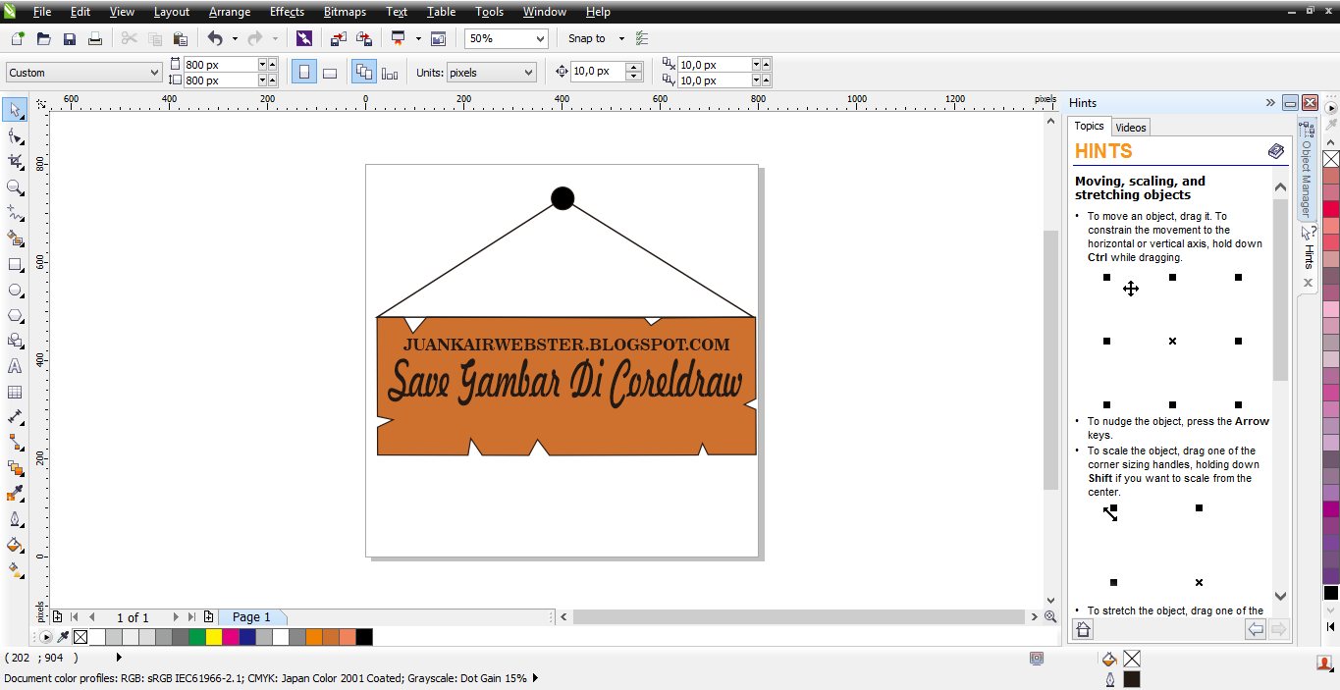Increase nudge distance with the stepper arrow

pyautogui.click(x=635, y=67)
